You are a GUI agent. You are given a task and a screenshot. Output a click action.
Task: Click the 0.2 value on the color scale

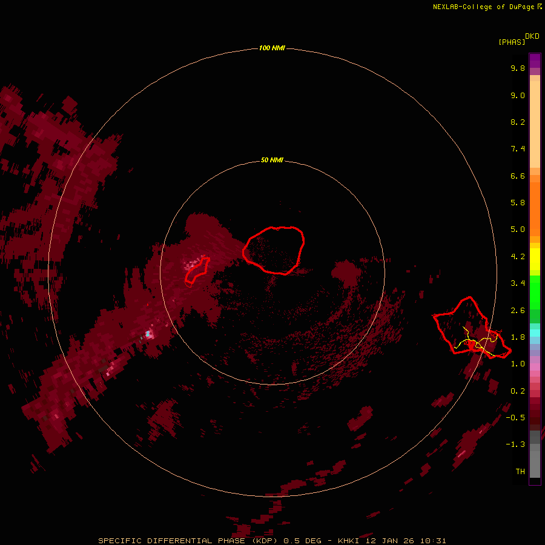point(518,391)
